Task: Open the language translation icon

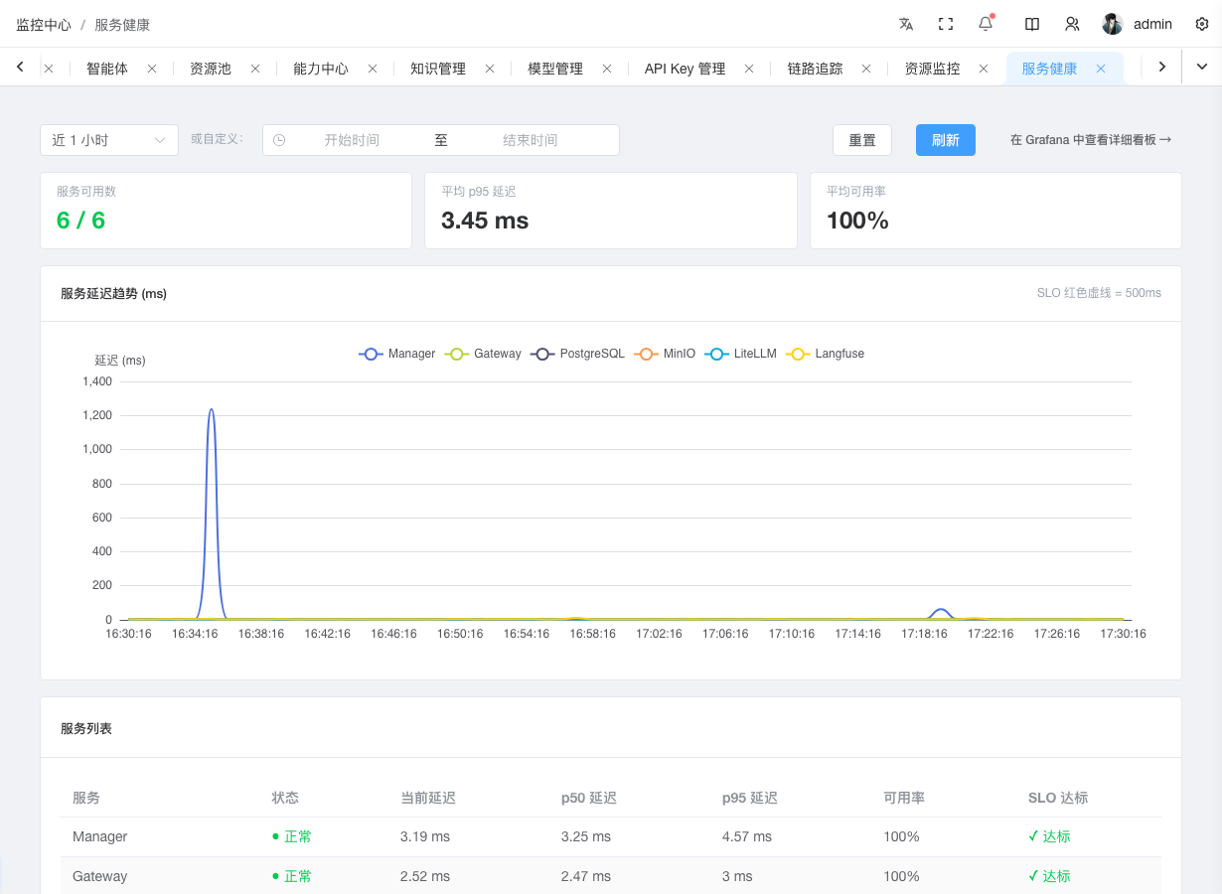Action: [906, 24]
